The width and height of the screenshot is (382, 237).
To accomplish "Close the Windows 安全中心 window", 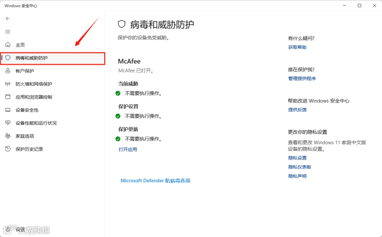I will tap(375, 5).
